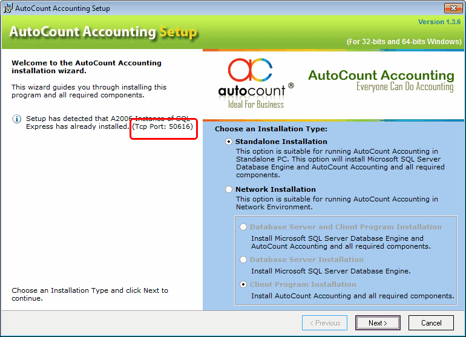Select Database Server and Client Program Installation
This screenshot has width=466, height=337.
click(x=243, y=227)
